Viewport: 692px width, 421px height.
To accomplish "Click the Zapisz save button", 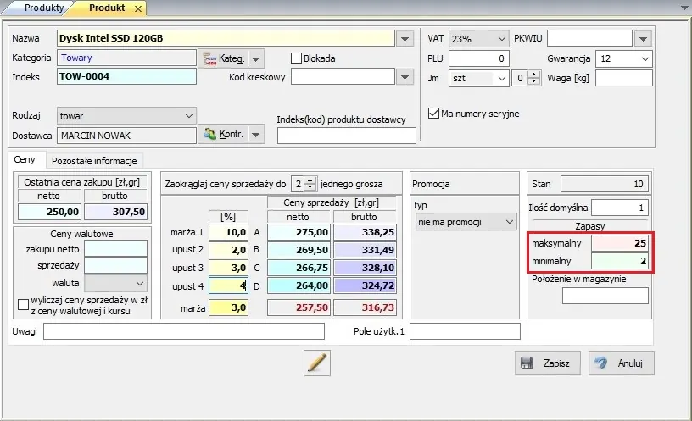I will (548, 363).
